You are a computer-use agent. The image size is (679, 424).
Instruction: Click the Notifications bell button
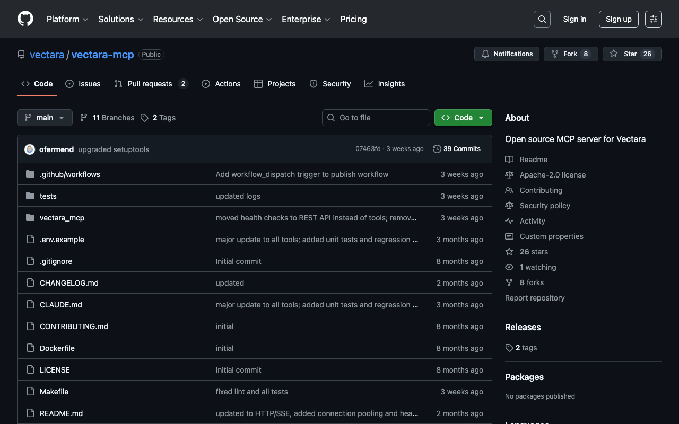507,54
